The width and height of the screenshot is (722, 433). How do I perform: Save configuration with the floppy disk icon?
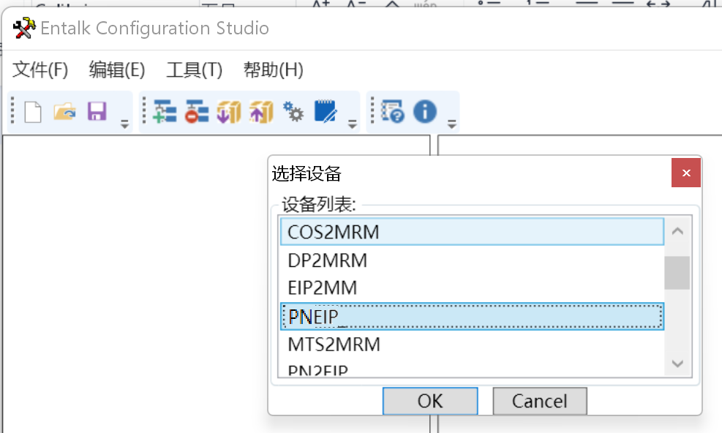click(x=97, y=111)
